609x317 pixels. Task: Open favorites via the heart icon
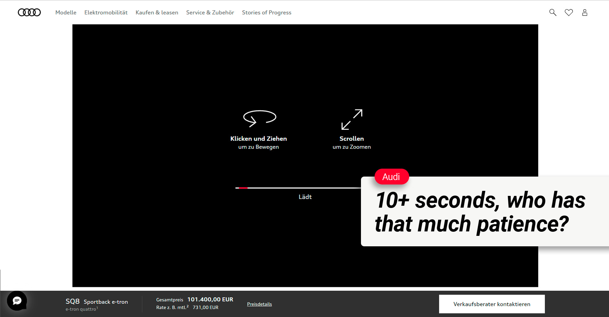(569, 12)
